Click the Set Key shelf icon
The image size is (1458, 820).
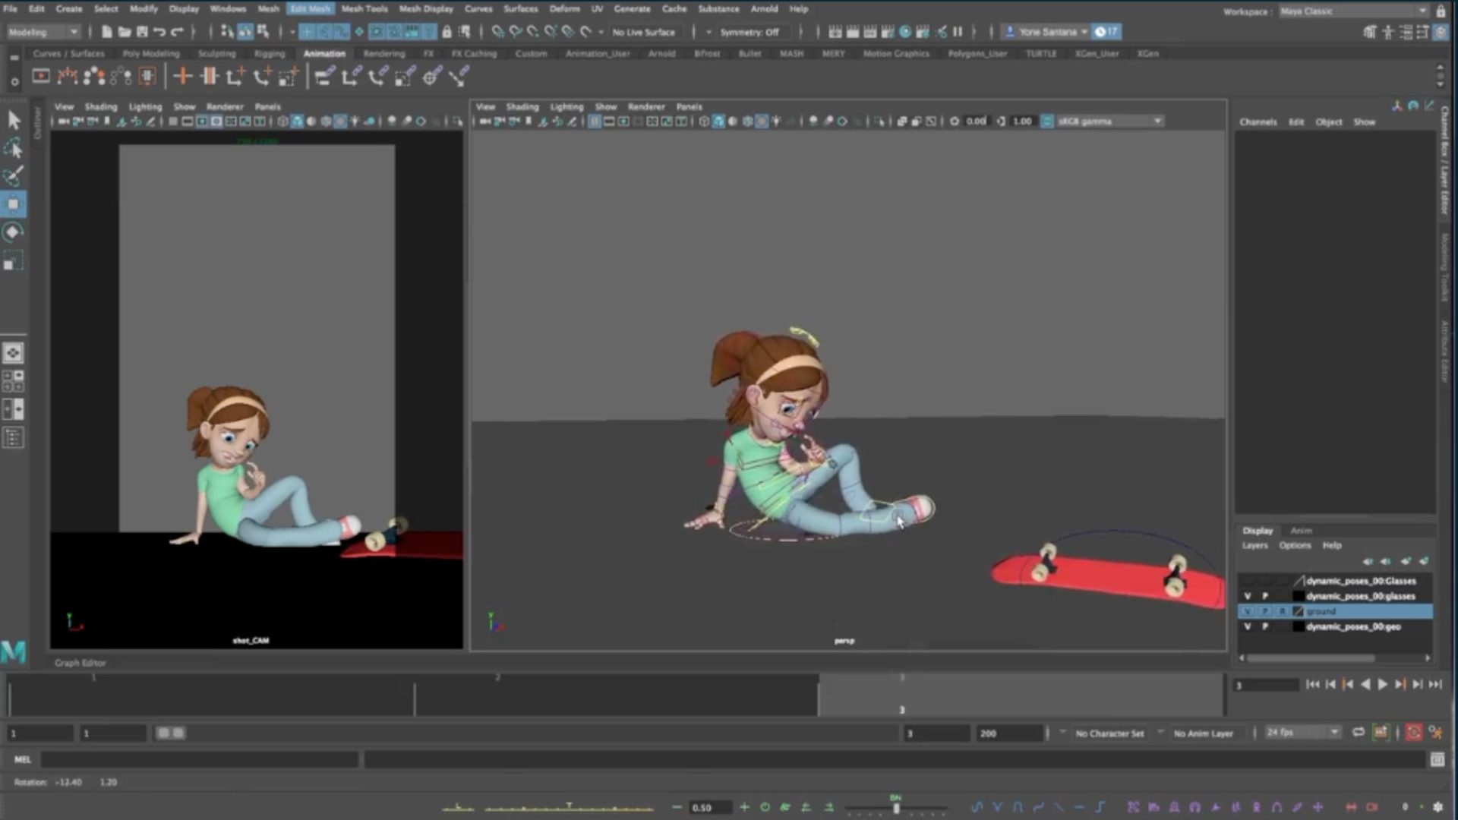(x=182, y=76)
